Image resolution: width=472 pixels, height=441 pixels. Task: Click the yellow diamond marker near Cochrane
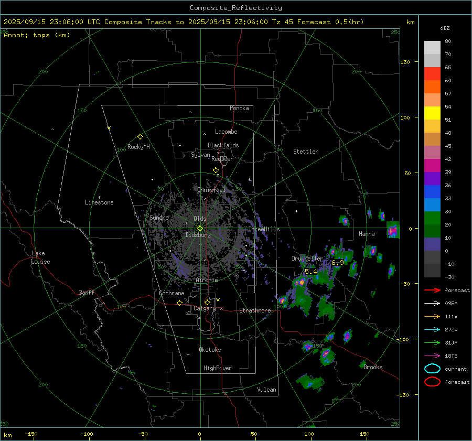point(179,303)
